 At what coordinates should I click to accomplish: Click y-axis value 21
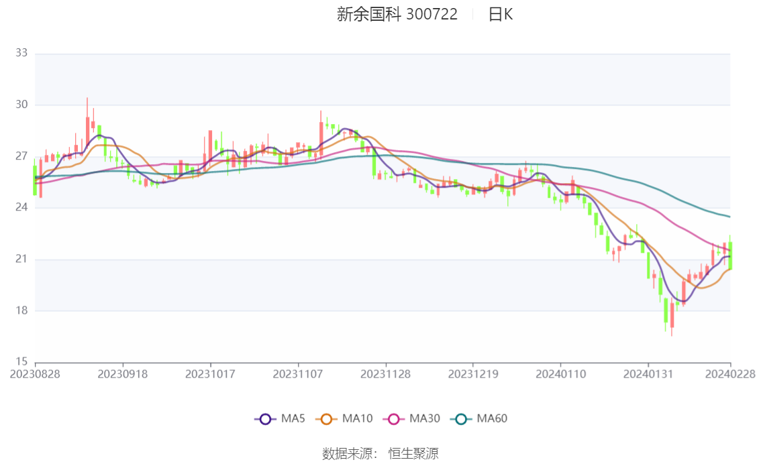coord(21,259)
